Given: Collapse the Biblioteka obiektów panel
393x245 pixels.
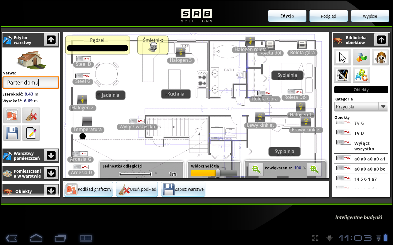Looking at the screenshot, I should (x=381, y=40).
